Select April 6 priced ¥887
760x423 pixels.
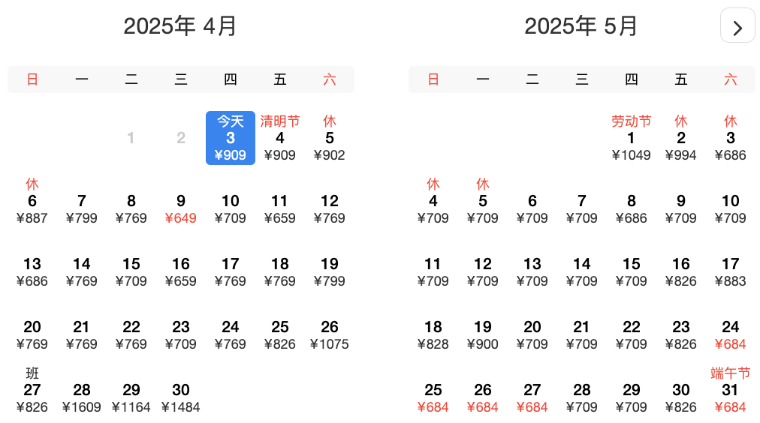(x=32, y=201)
